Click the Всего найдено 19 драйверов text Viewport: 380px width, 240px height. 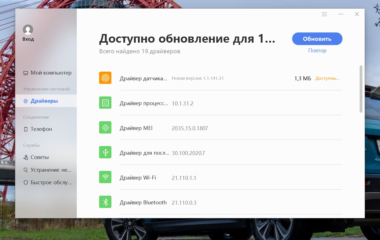point(140,51)
